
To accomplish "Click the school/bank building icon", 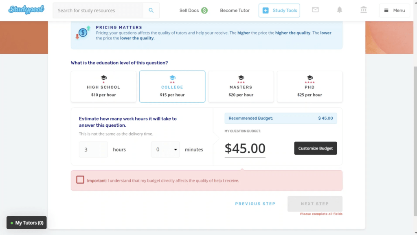I will coord(364,10).
